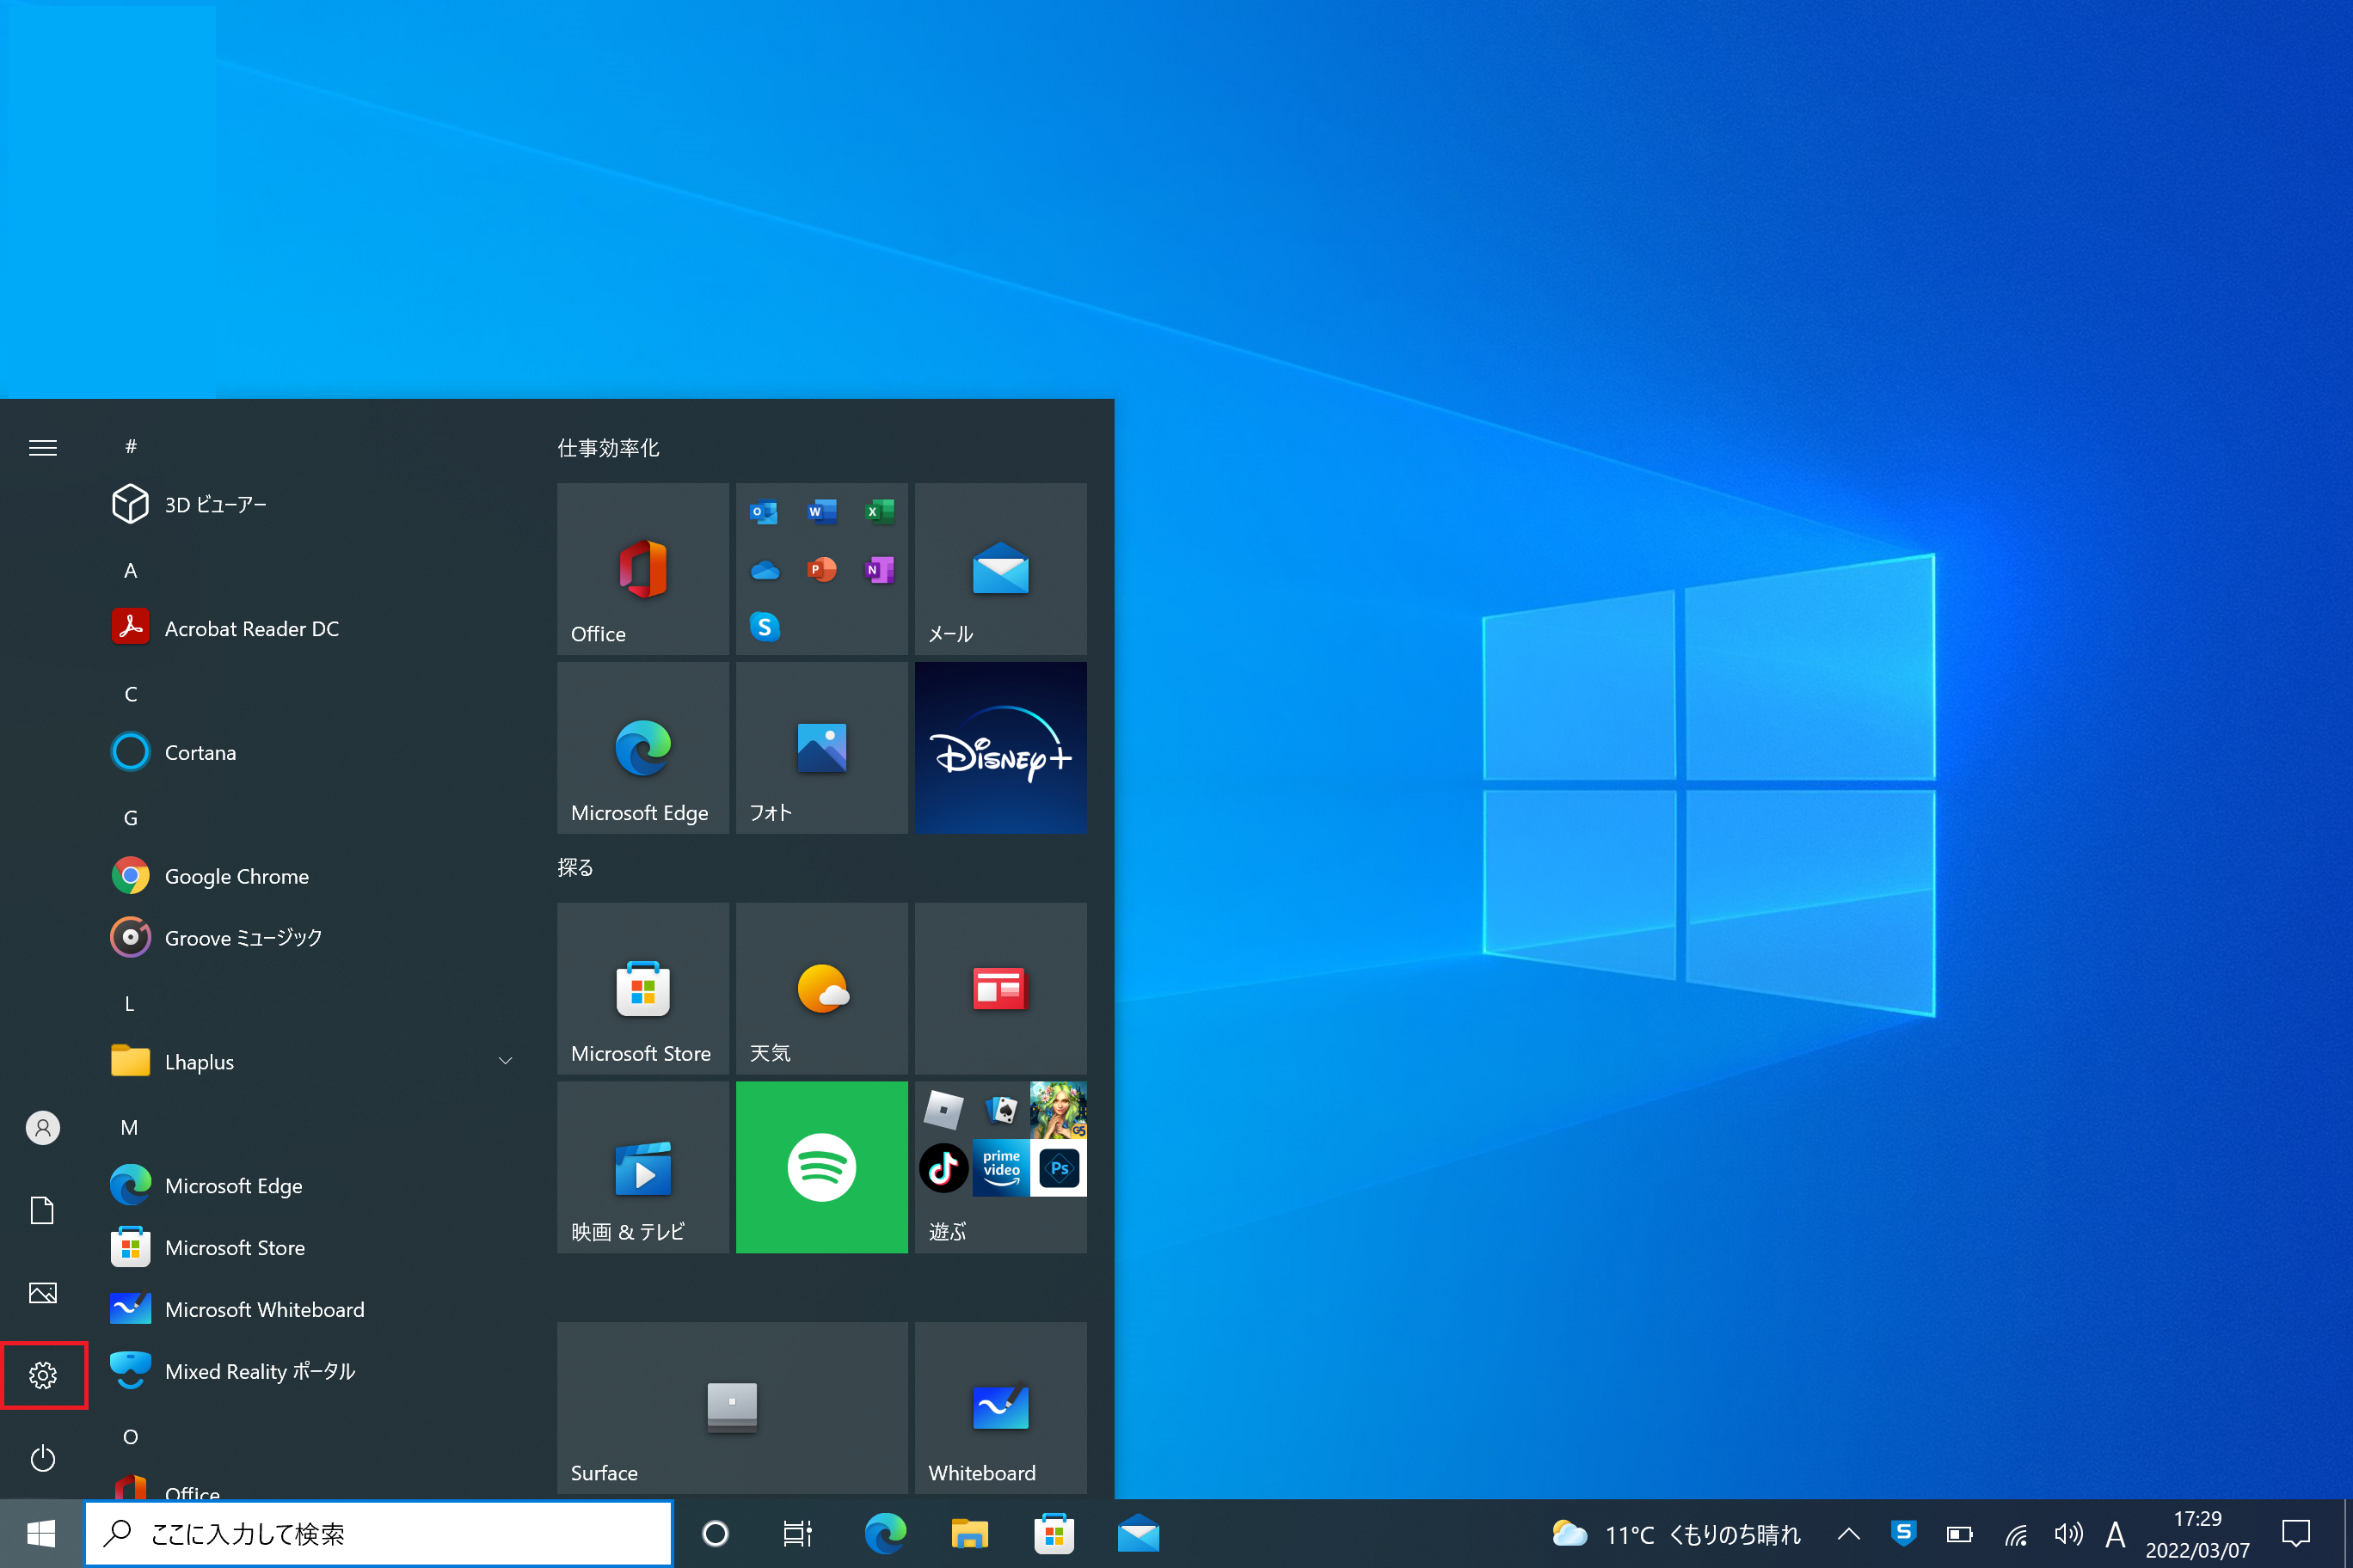The height and width of the screenshot is (1568, 2353).
Task: Focus the ここに入力して検索 search box
Action: 378,1533
